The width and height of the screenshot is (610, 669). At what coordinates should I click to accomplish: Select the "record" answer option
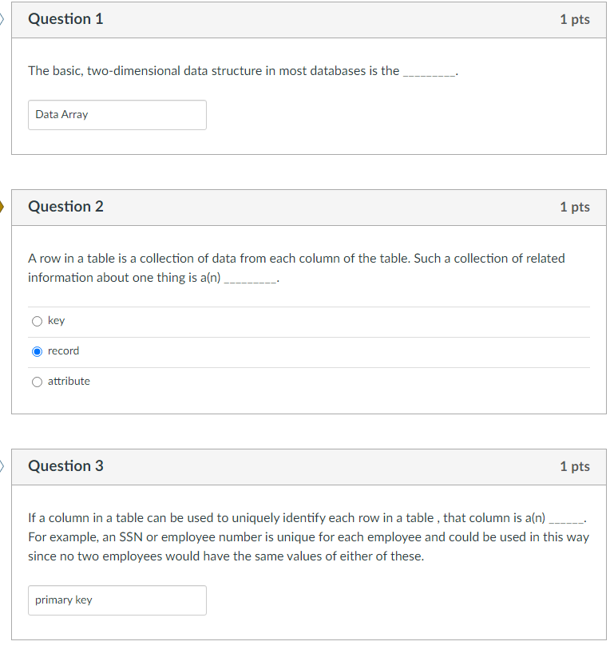pyautogui.click(x=37, y=351)
